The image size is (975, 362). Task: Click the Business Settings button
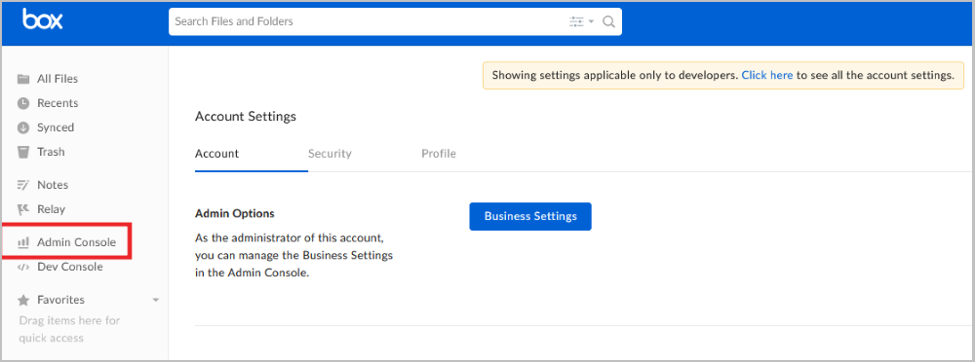[530, 216]
